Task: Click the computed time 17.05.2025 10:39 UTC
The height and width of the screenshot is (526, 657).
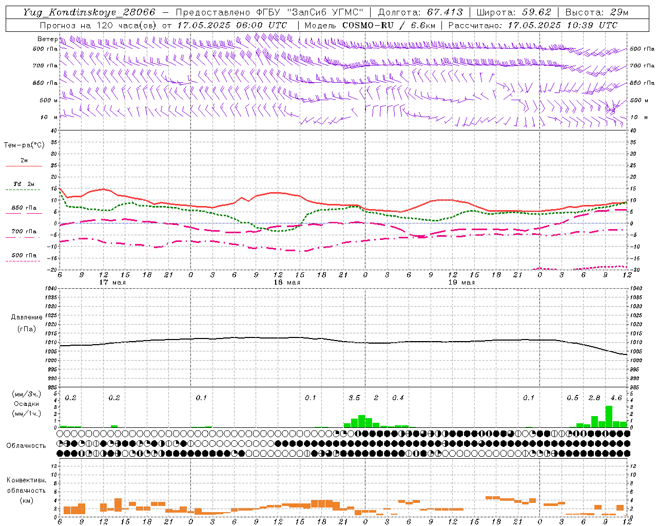Action: pyautogui.click(x=563, y=25)
